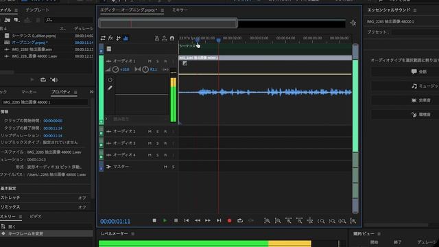
Task: Toggle snapping via the magnet icon
Action: [x=172, y=38]
